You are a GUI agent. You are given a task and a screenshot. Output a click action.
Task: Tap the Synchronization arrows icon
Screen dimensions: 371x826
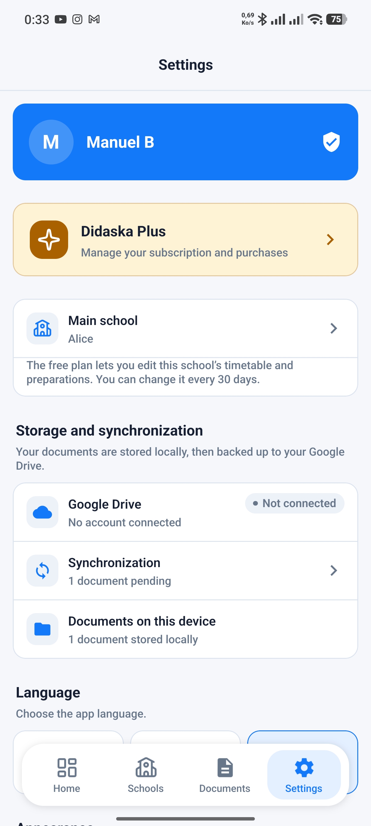(43, 570)
